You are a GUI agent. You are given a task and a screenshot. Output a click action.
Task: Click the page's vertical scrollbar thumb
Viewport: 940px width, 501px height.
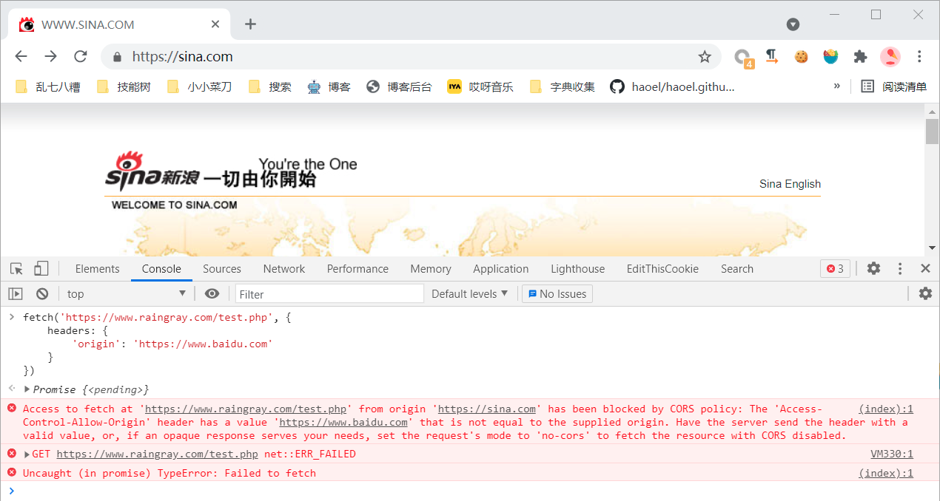[x=932, y=132]
